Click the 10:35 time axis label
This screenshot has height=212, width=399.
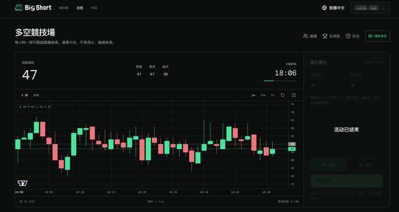point(235,192)
